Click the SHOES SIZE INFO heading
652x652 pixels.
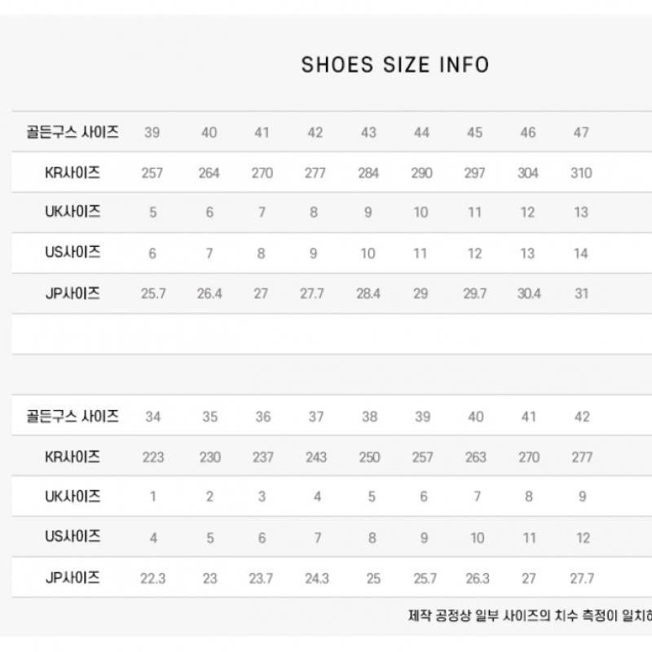pyautogui.click(x=395, y=65)
